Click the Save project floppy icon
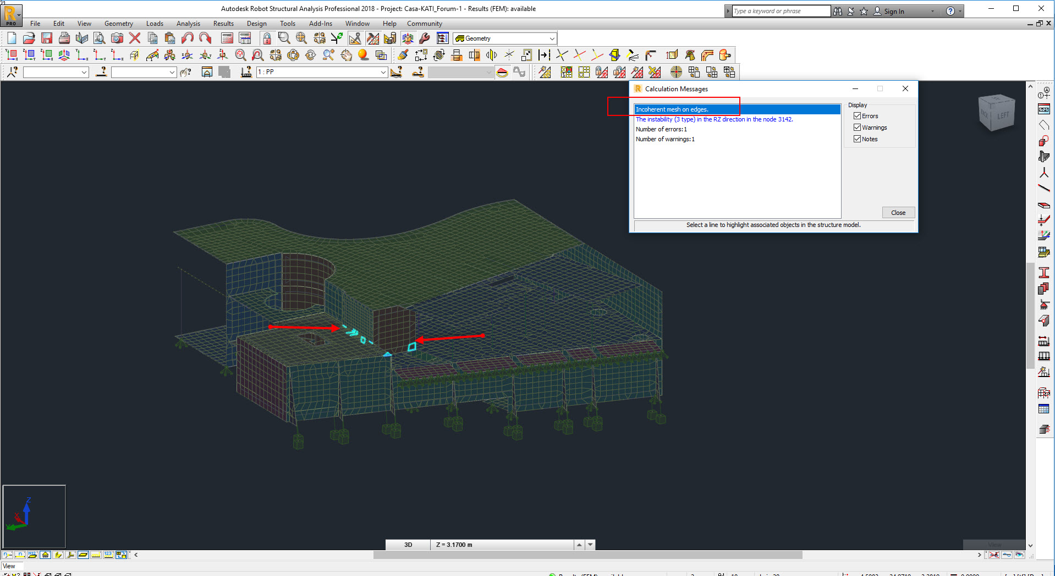This screenshot has width=1055, height=576. coord(47,38)
